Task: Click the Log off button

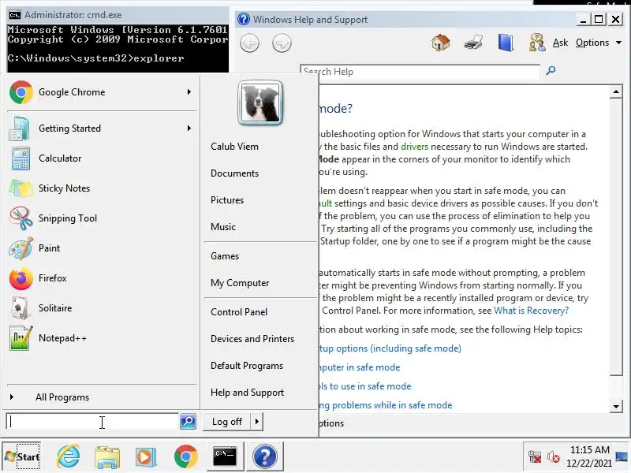Action: click(x=227, y=422)
